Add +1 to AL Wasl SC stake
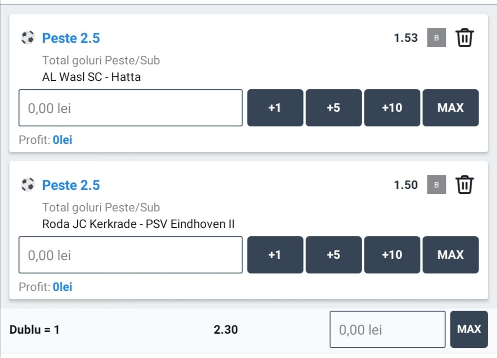Image resolution: width=497 pixels, height=358 pixels. [275, 108]
